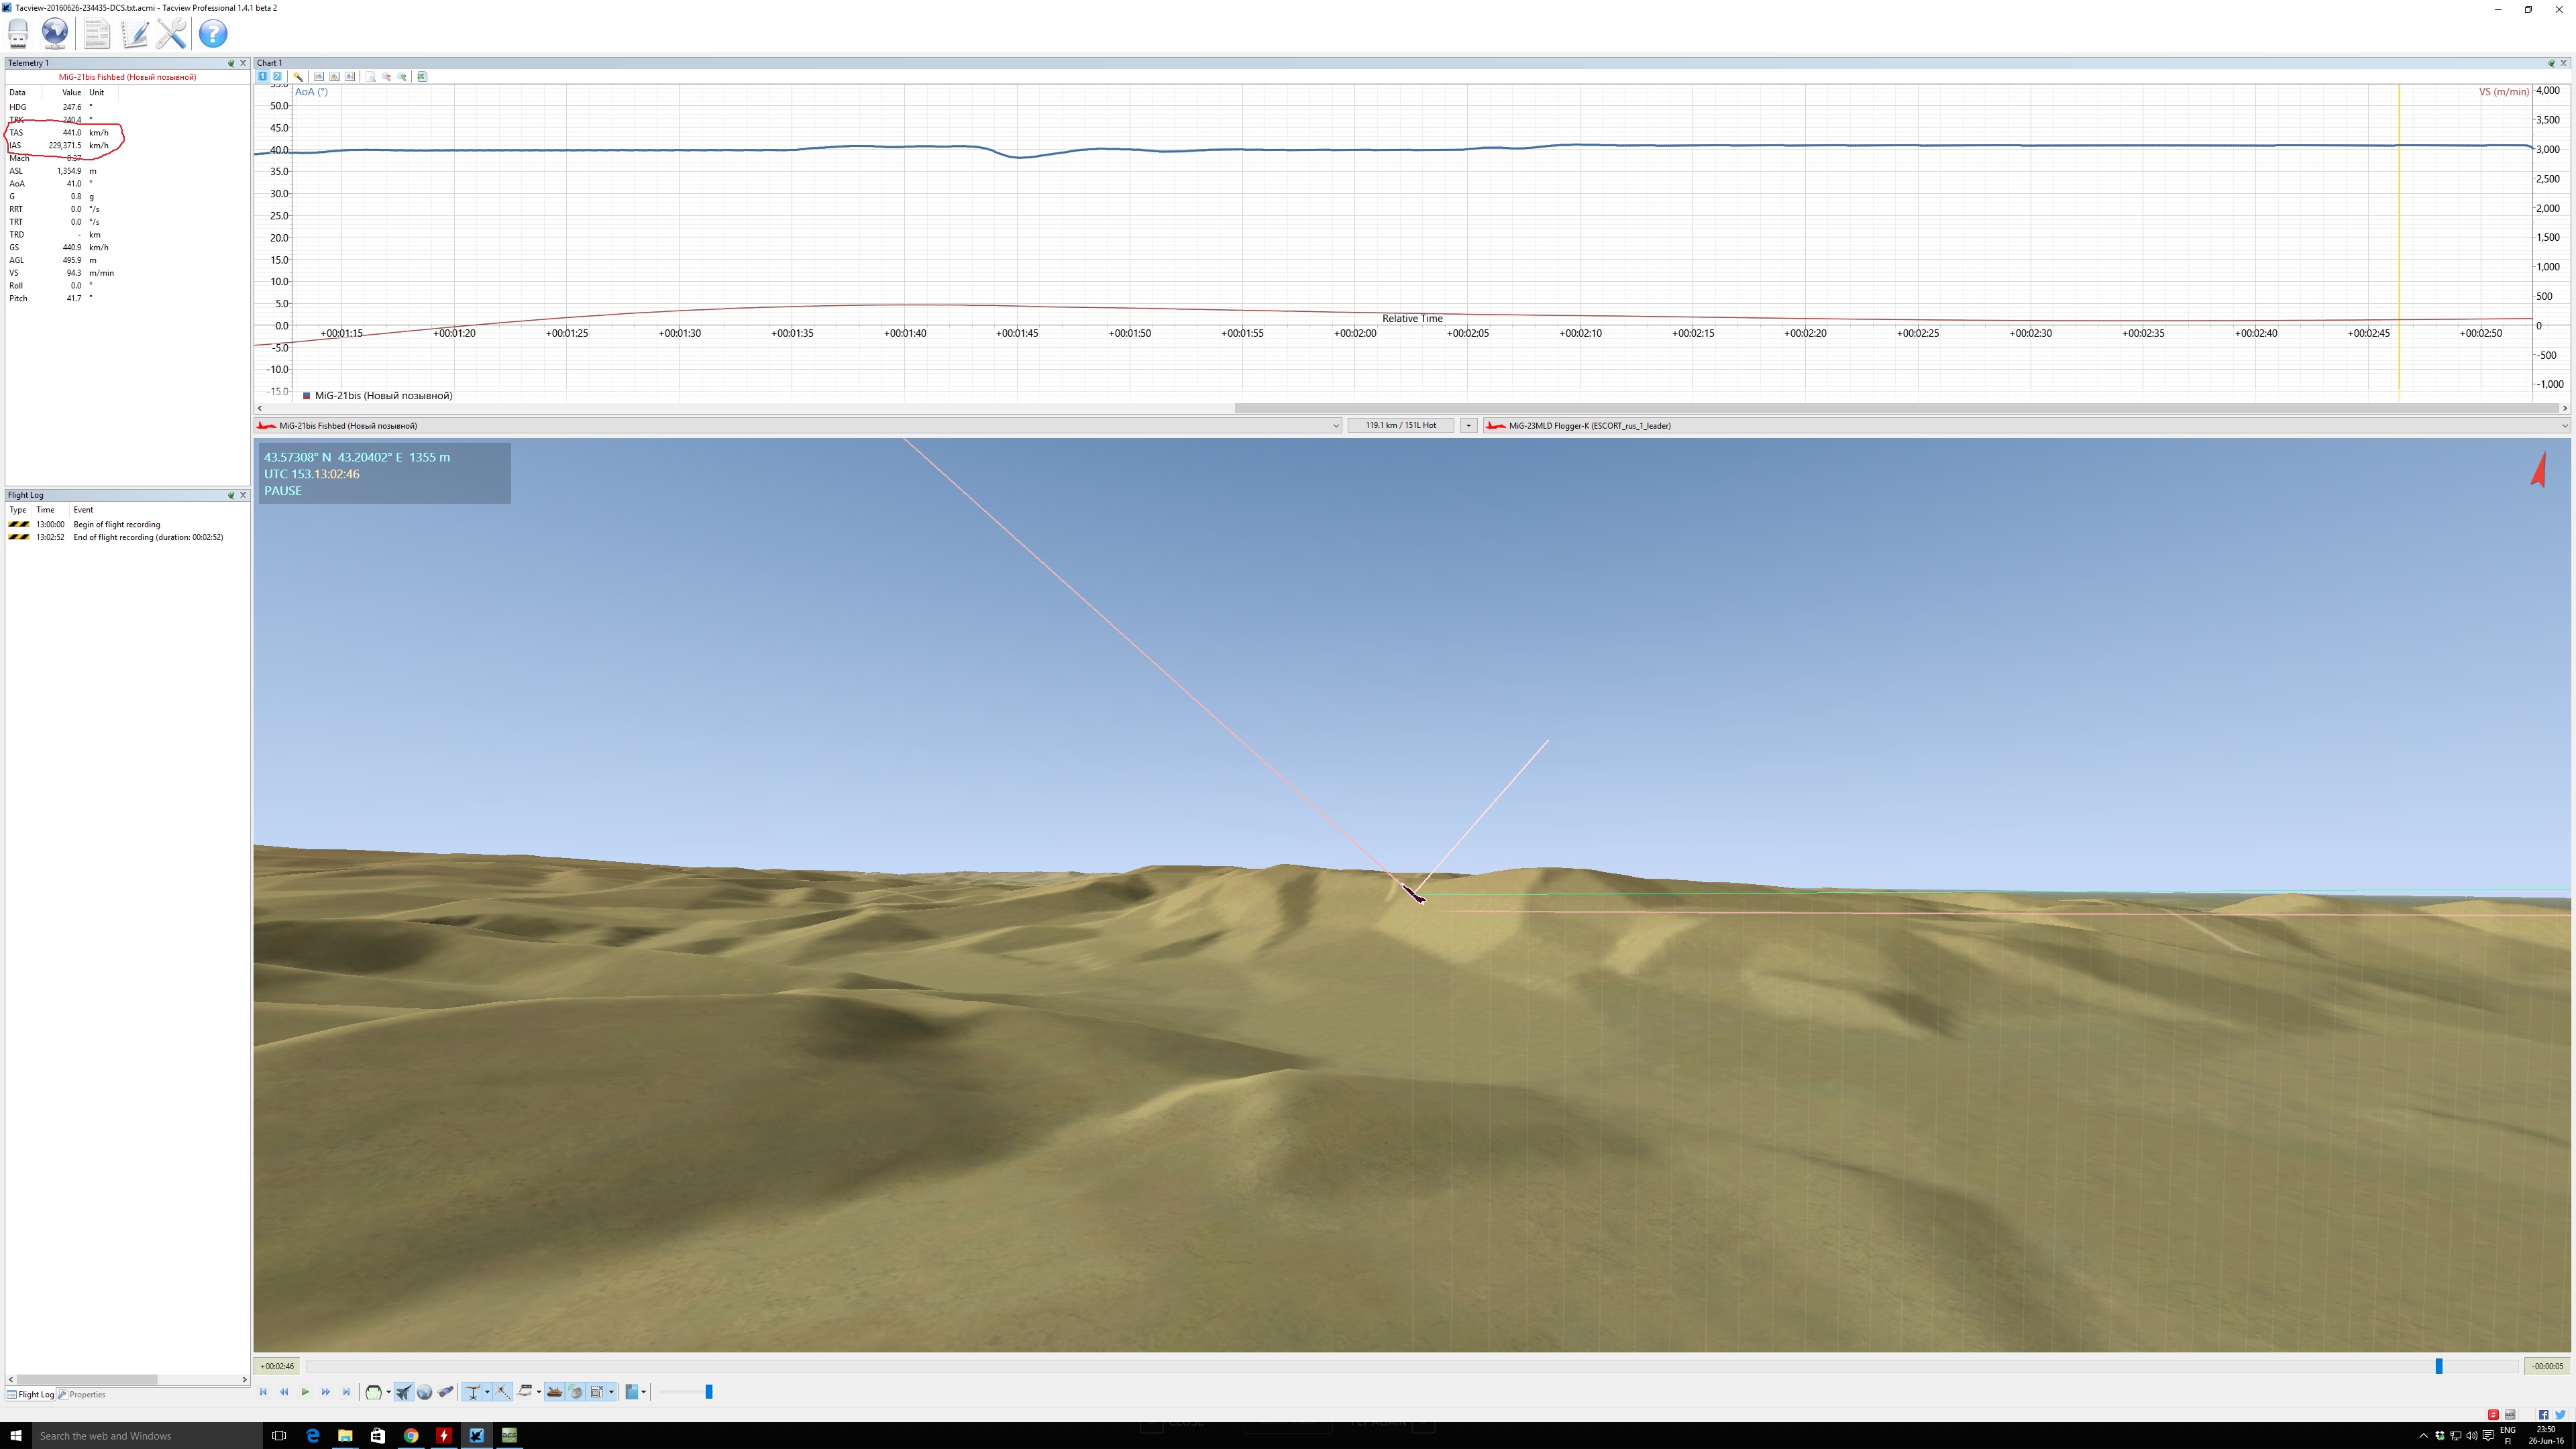This screenshot has height=1449, width=2576.
Task: Click the chart magic wand auto-configure icon
Action: (x=298, y=77)
